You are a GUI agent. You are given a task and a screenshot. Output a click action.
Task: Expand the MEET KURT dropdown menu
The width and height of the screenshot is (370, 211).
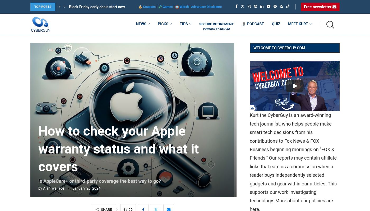pyautogui.click(x=299, y=24)
